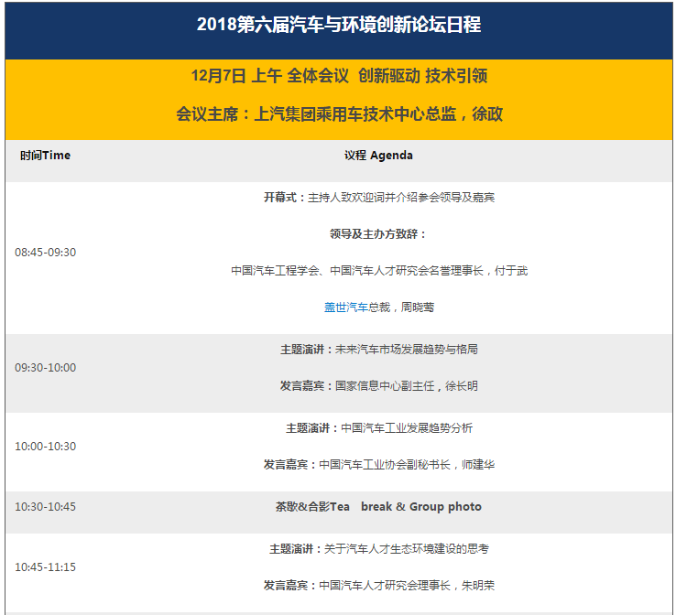Click speaker line for 朱明荣
The image size is (676, 615).
[378, 586]
